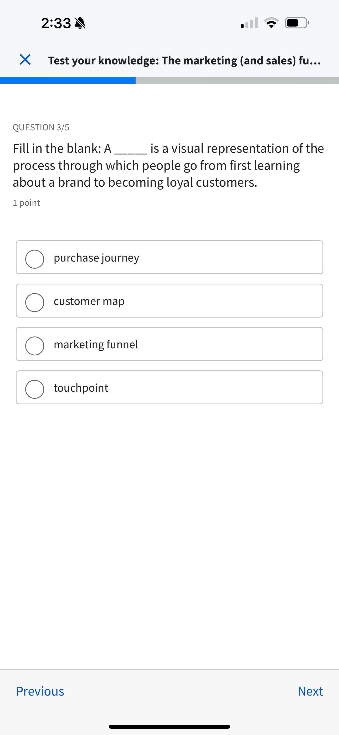Click the touchpoint answer card
The height and width of the screenshot is (735, 339).
click(x=169, y=387)
